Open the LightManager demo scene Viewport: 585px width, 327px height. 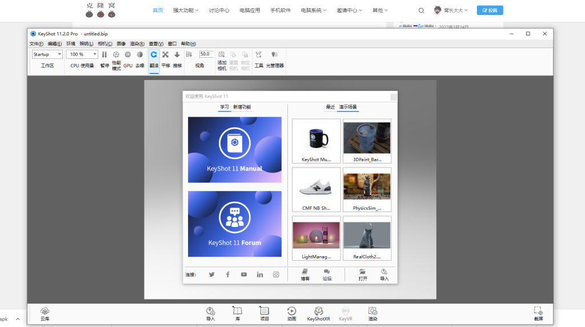click(x=316, y=238)
